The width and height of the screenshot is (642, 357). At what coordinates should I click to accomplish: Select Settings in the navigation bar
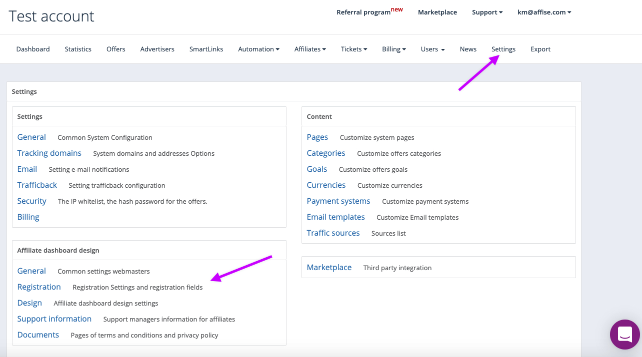[x=503, y=49]
